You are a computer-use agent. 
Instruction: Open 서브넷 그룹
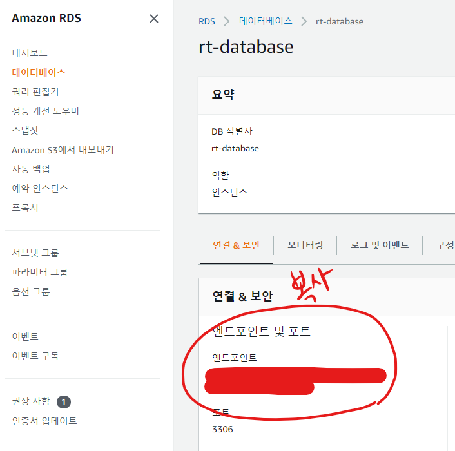35,253
